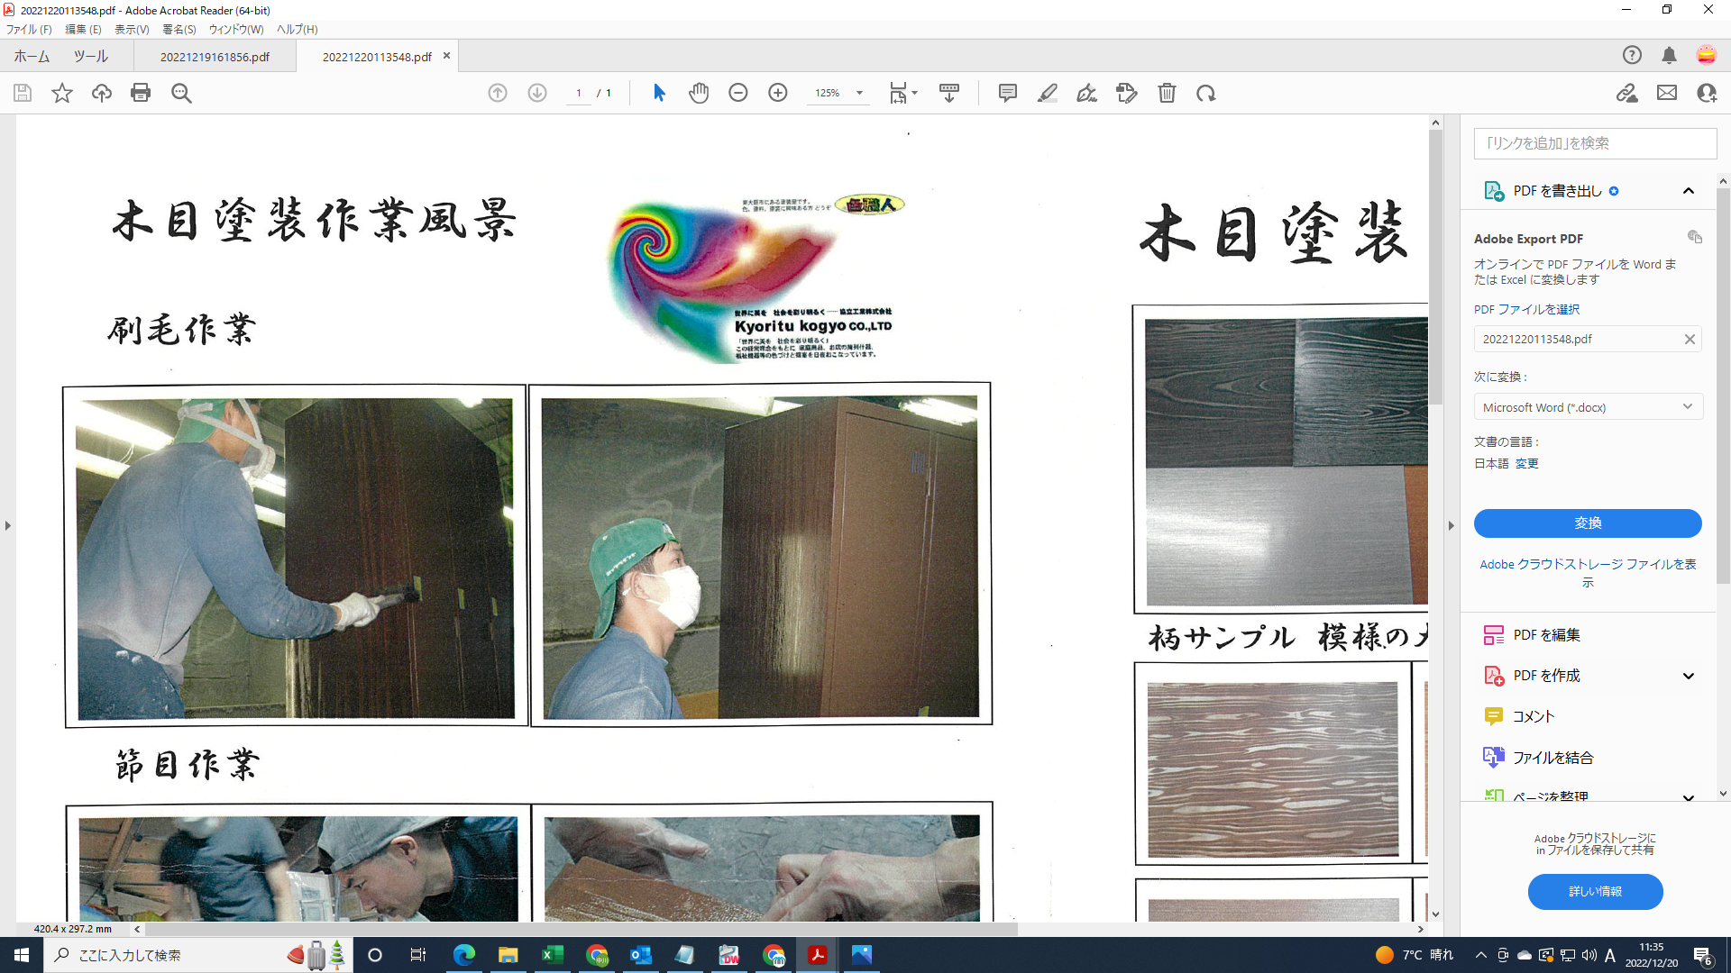Star the file with the bookmark icon
This screenshot has height=973, width=1731.
tap(62, 93)
